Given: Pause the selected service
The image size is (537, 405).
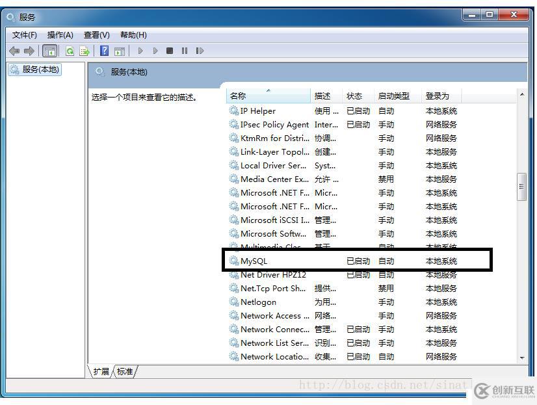Looking at the screenshot, I should click(x=185, y=51).
